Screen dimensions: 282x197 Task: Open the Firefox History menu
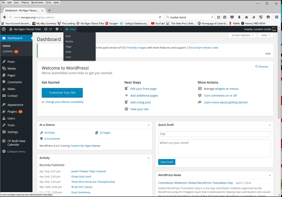pyautogui.click(x=25, y=3)
